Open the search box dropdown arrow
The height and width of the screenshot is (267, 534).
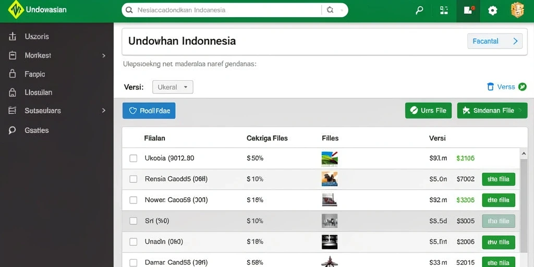click(x=342, y=10)
